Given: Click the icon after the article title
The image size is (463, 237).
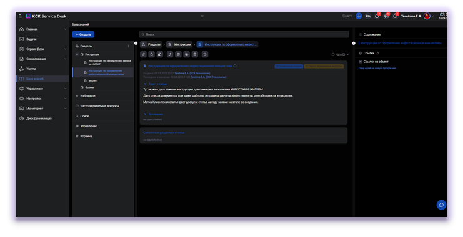Looking at the screenshot, I should pyautogui.click(x=235, y=66).
